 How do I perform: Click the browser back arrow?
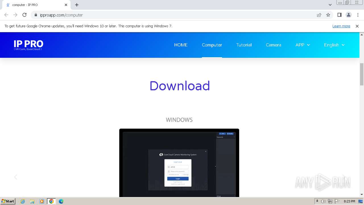6,15
